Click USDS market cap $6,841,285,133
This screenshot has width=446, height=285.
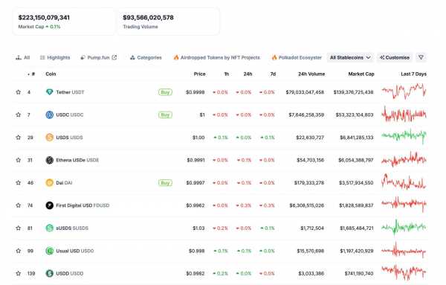pyautogui.click(x=357, y=137)
